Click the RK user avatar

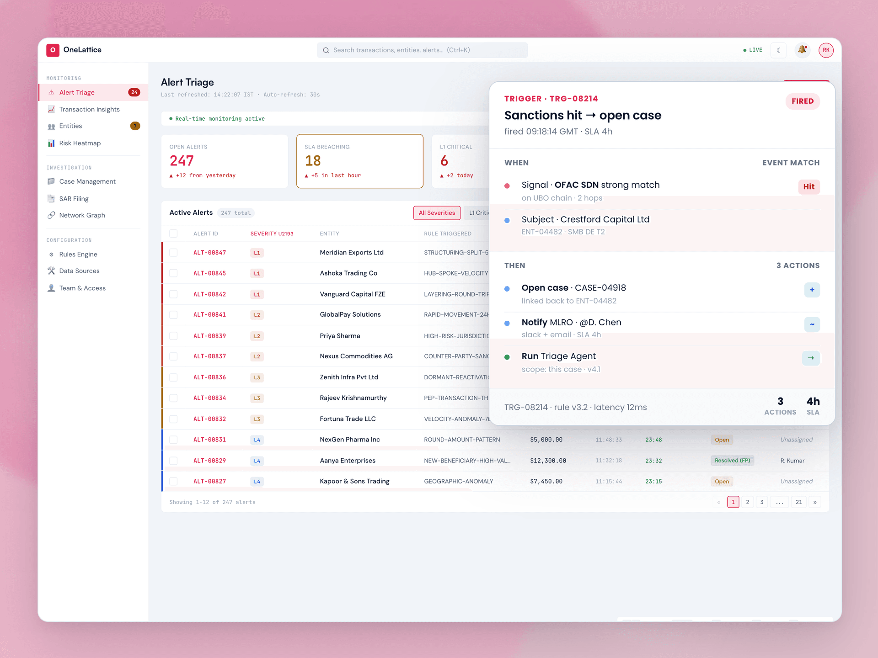tap(826, 50)
